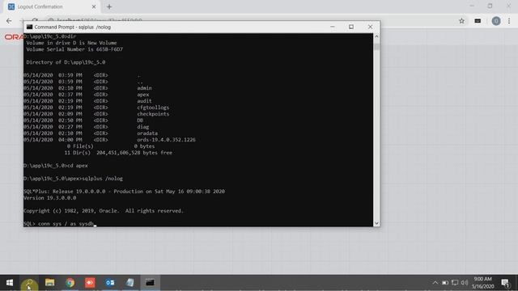Image resolution: width=518 pixels, height=291 pixels.
Task: Switch to Command Prompt taskbar button
Action: click(x=150, y=283)
